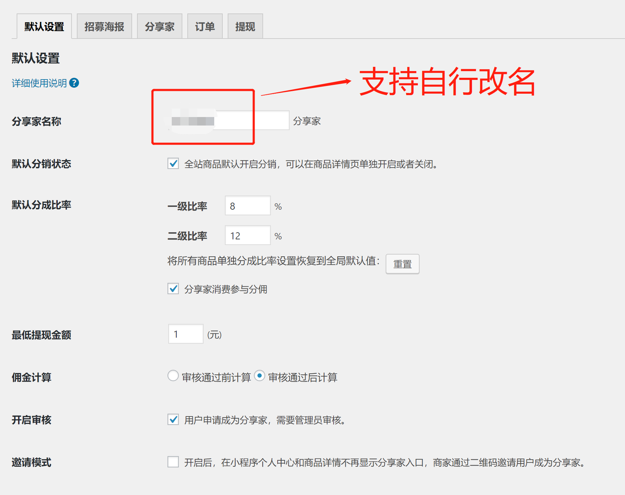The height and width of the screenshot is (495, 625).
Task: Open the 分享家 tab
Action: (x=159, y=27)
